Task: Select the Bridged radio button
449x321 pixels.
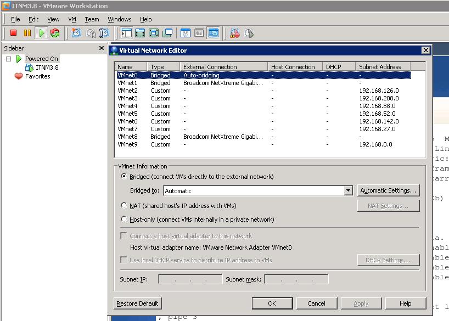Action: click(x=124, y=176)
